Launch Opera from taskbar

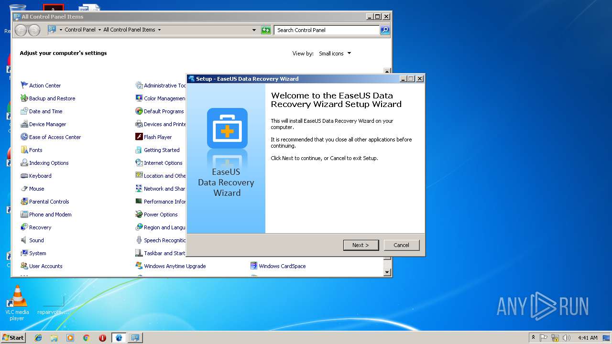pos(102,338)
